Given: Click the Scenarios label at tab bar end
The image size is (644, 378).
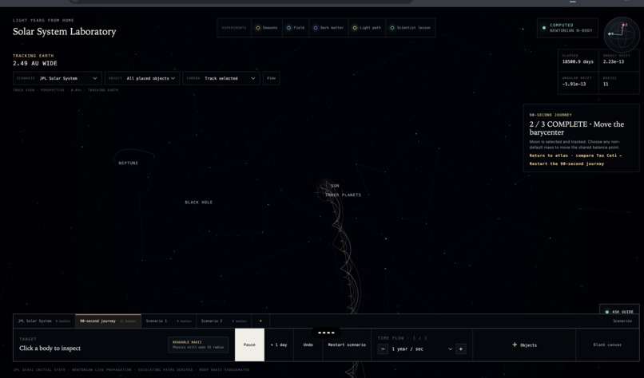Looking at the screenshot, I should pyautogui.click(x=622, y=321).
